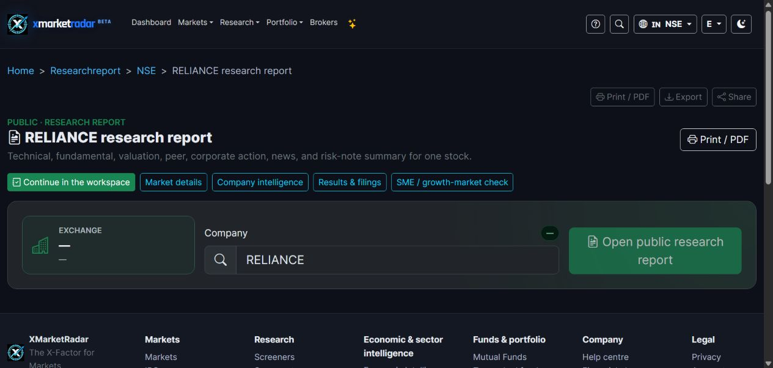Image resolution: width=773 pixels, height=368 pixels.
Task: Open footer Mutual Funds link
Action: tap(500, 357)
